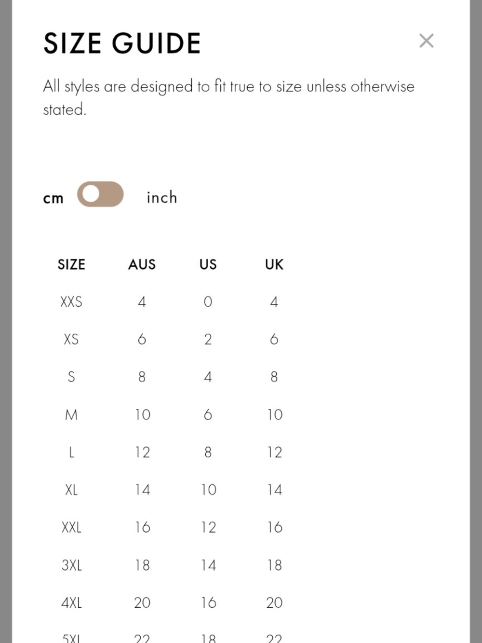This screenshot has height=643, width=482.
Task: Select the XXL size row label
Action: 71,527
